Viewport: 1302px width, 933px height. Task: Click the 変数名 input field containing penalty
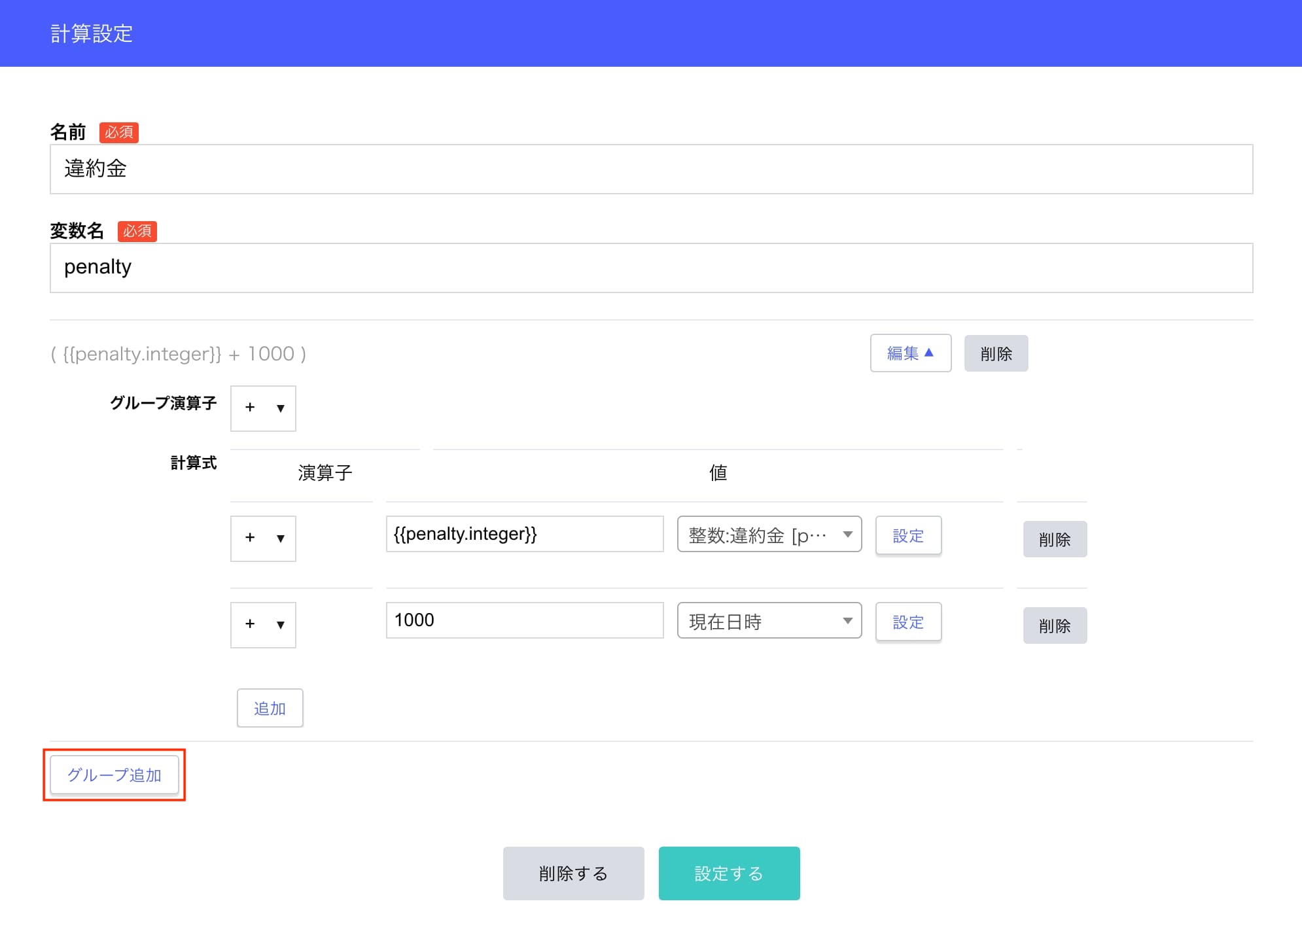tap(651, 268)
